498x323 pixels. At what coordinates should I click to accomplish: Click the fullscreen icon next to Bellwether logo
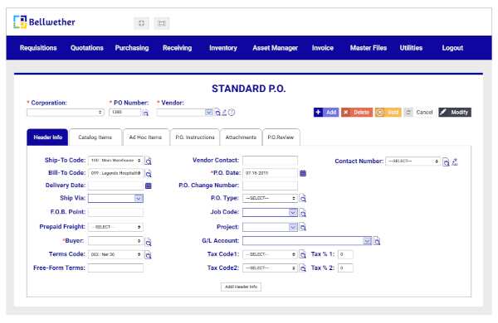(x=141, y=23)
